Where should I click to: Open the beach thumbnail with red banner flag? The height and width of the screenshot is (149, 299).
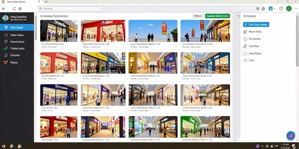tap(153, 31)
